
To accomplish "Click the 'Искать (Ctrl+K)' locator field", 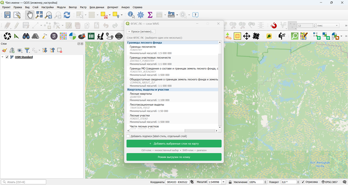I will (x=24, y=182).
